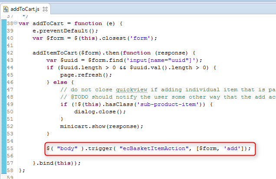Click the JavaScript file icon on addToCart.js tab
Image resolution: width=276 pixels, height=179 pixels.
tap(6, 9)
